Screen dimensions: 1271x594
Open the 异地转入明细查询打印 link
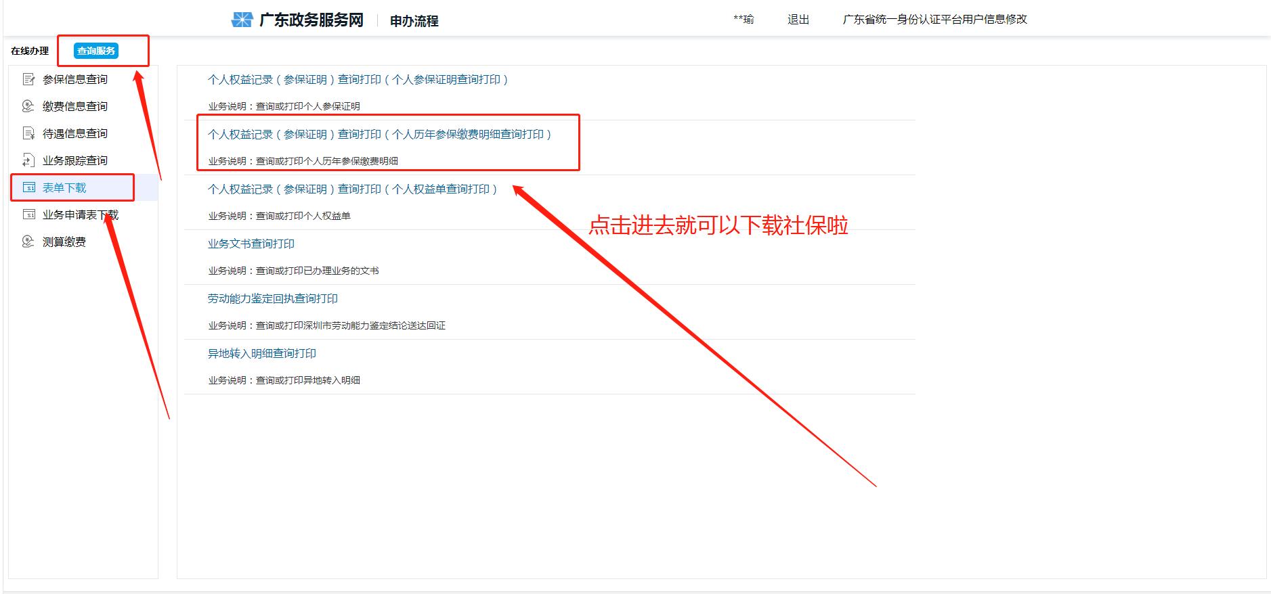point(262,353)
